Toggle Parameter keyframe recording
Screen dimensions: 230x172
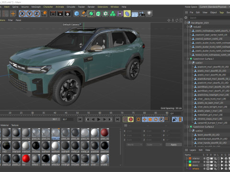(161, 119)
